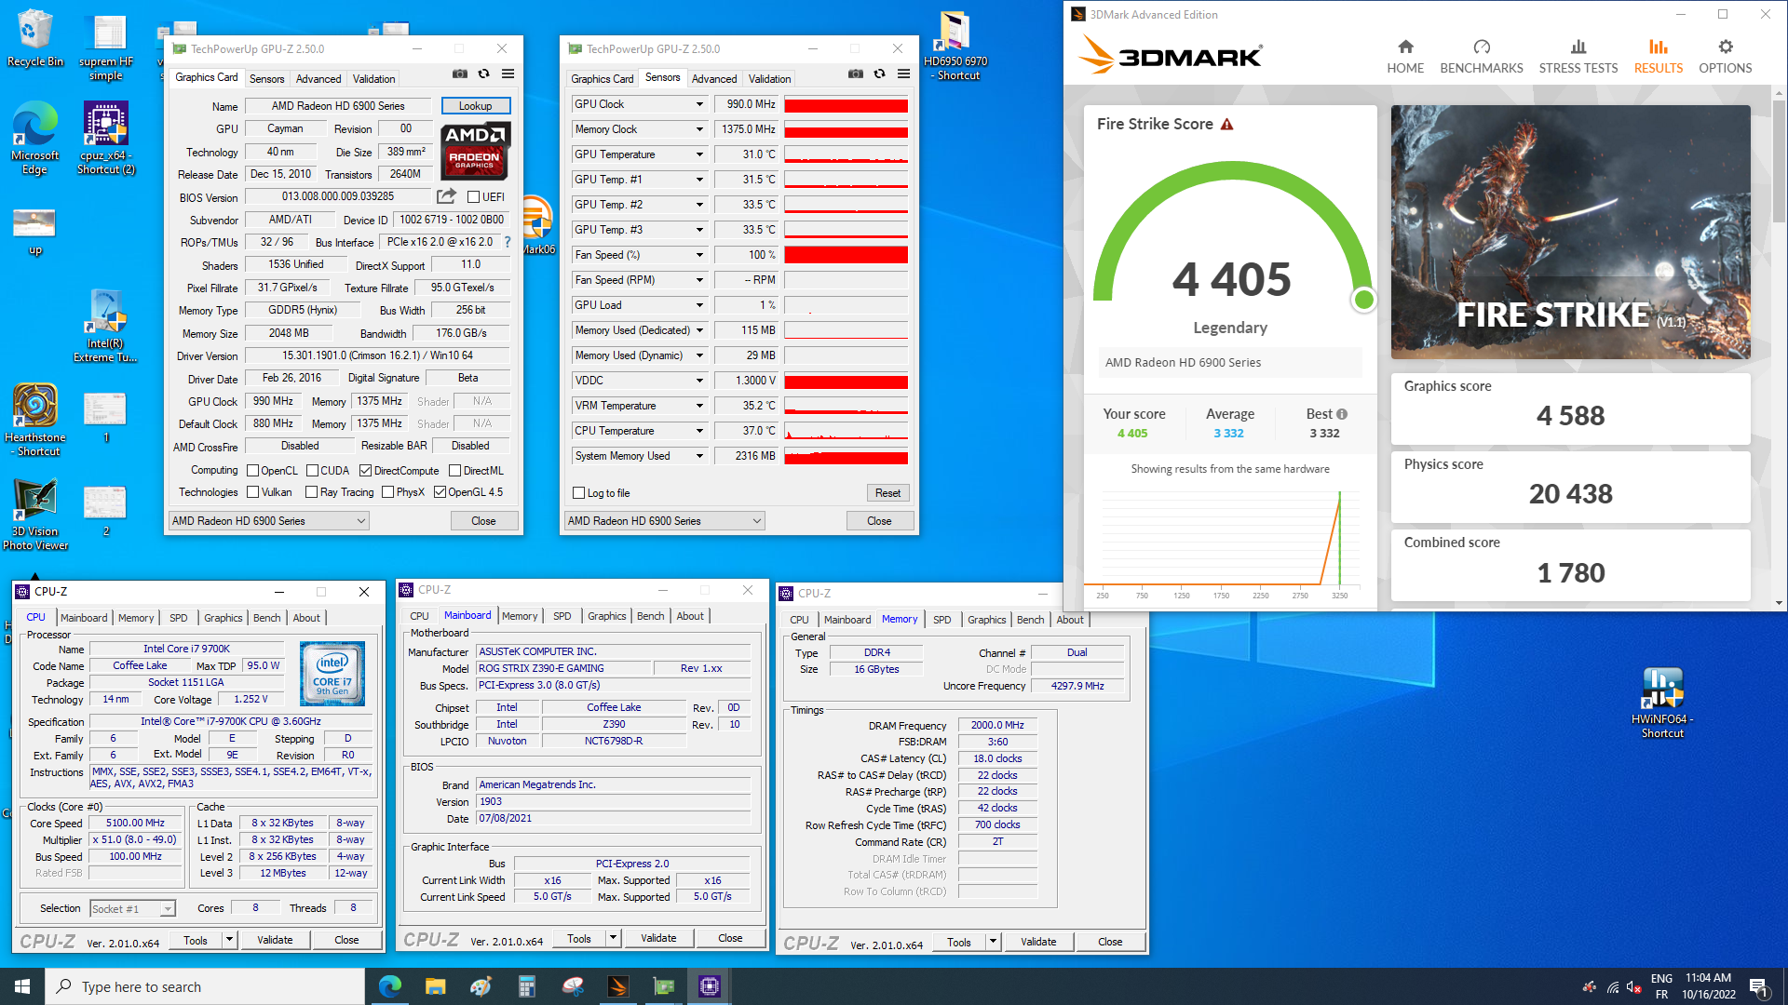Click CPU-Z icon in taskbar

click(x=709, y=986)
